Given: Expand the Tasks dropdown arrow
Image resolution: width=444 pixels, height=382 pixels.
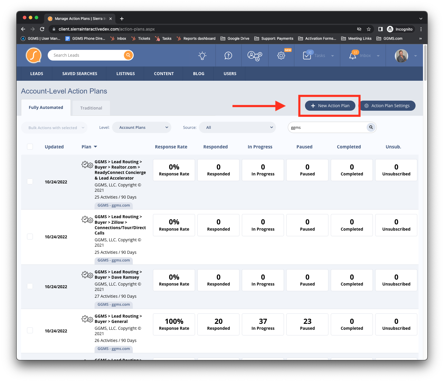Looking at the screenshot, I should [x=333, y=56].
